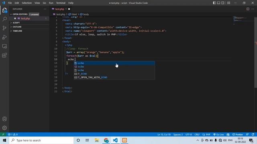The height and width of the screenshot is (144, 257).
Task: Open the Selection menu
Action: [x=27, y=3]
